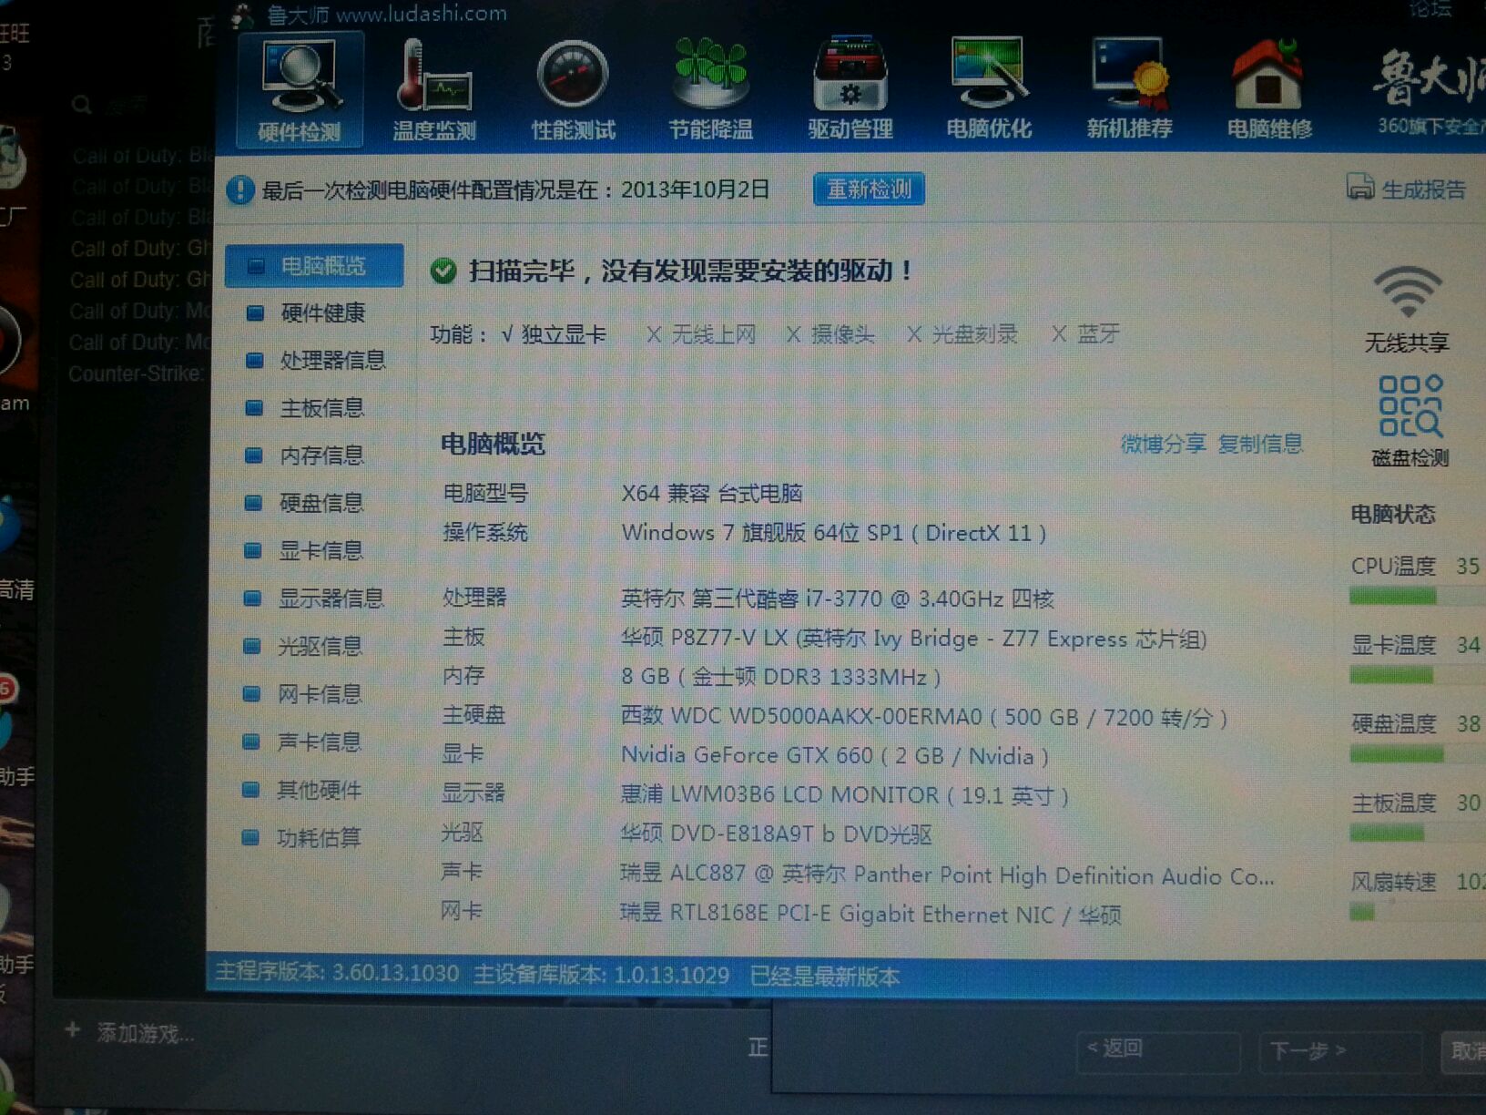1486x1115 pixels.
Task: Click the 已经是最新版本 status bar text
Action: point(825,977)
